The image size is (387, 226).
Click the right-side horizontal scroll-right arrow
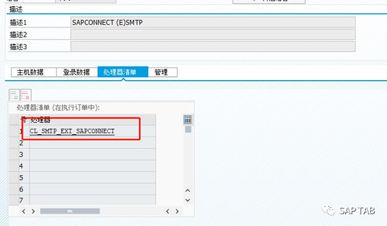[177, 211]
